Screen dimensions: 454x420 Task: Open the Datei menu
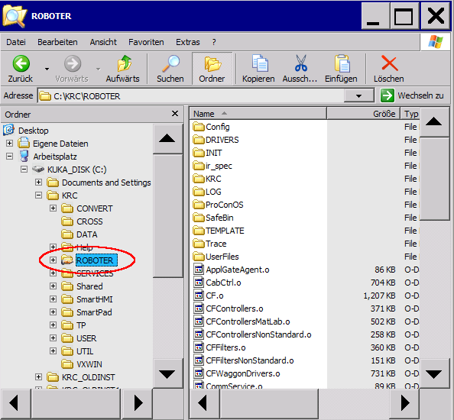pyautogui.click(x=16, y=42)
